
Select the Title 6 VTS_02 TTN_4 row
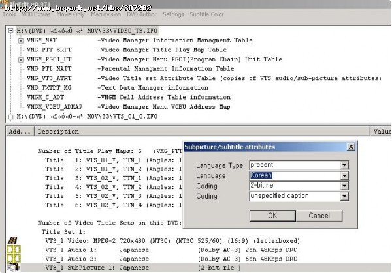[x=114, y=205]
